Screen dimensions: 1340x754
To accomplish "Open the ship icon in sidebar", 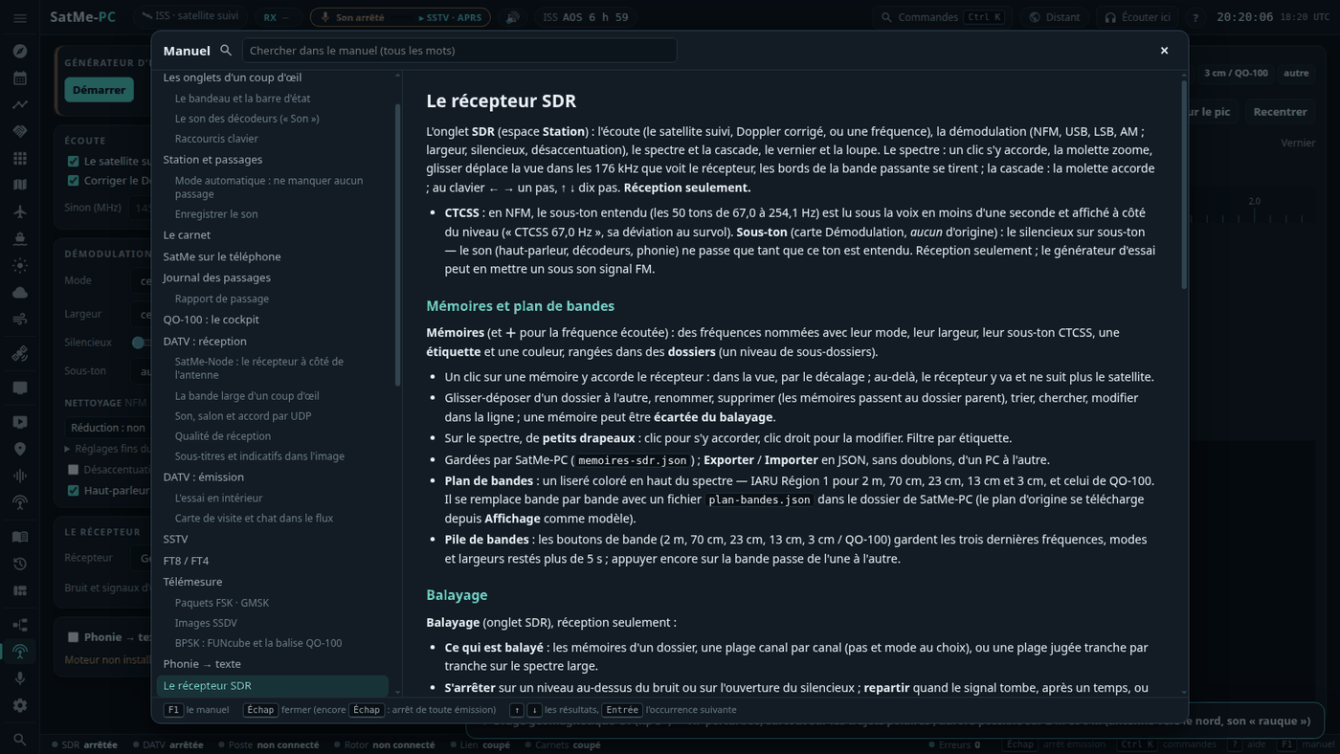I will [x=20, y=238].
